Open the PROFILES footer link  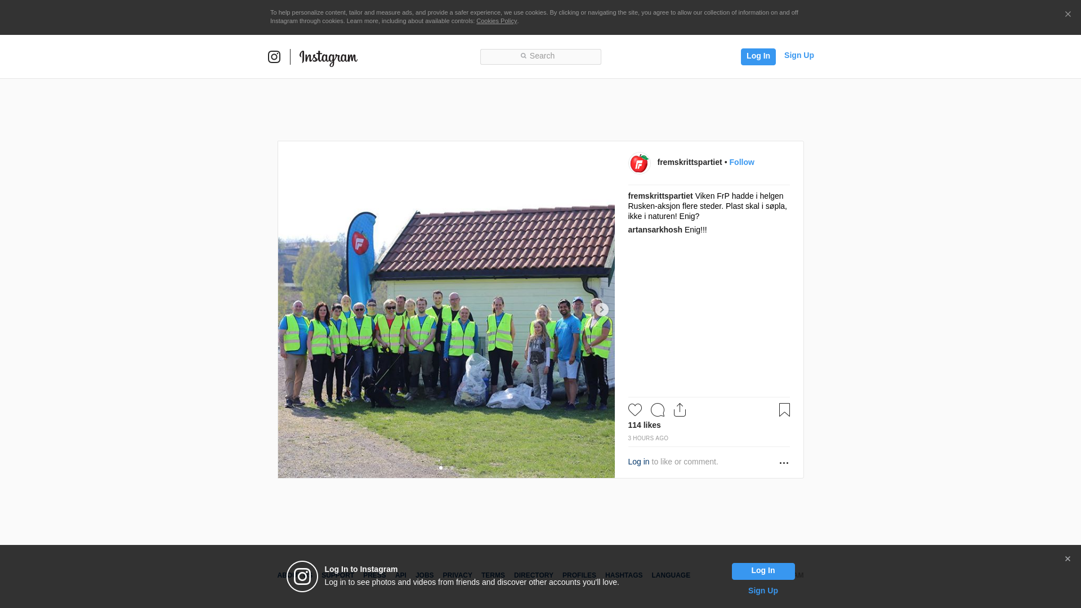[x=579, y=575]
